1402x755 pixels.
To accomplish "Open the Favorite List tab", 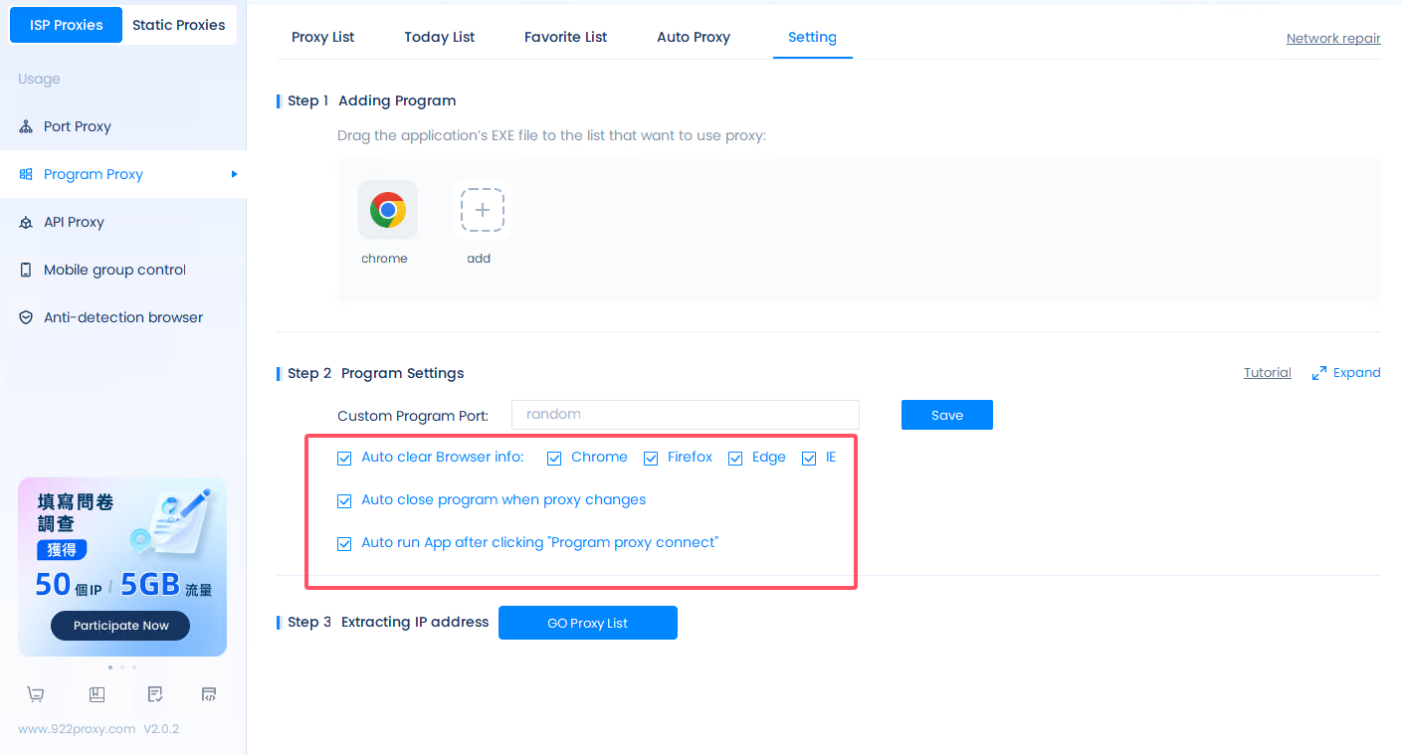I will click(565, 37).
